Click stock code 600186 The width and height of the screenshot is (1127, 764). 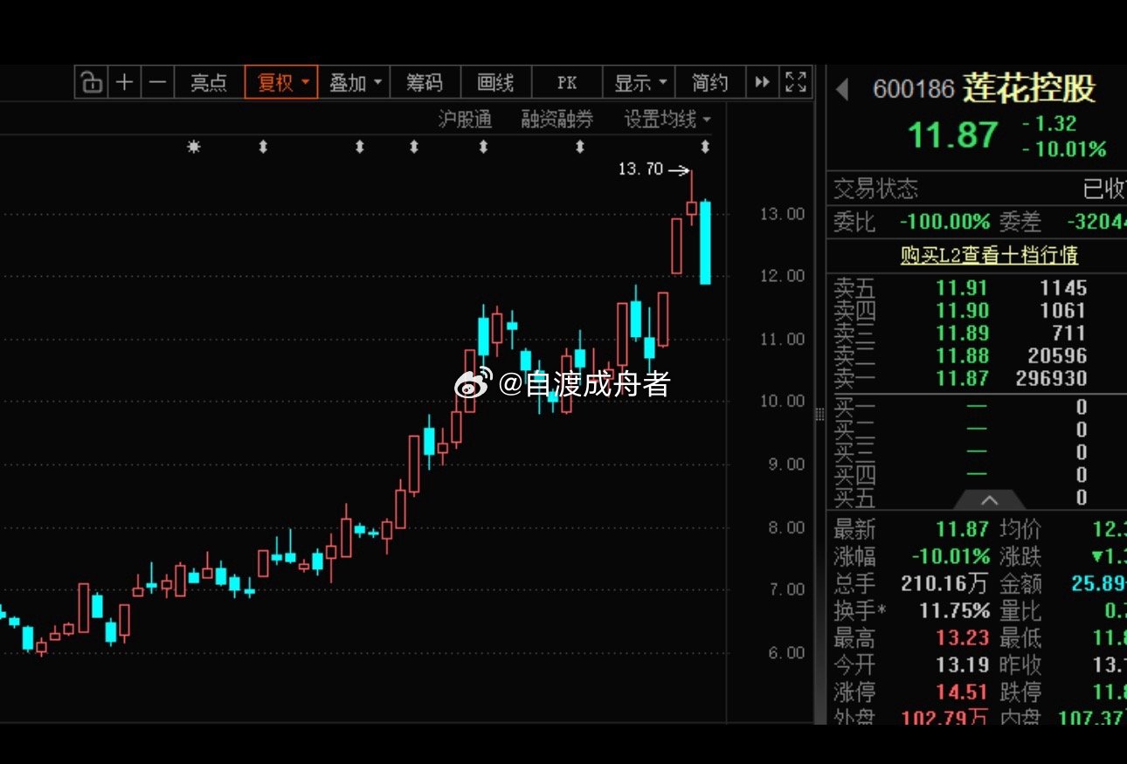pos(914,89)
